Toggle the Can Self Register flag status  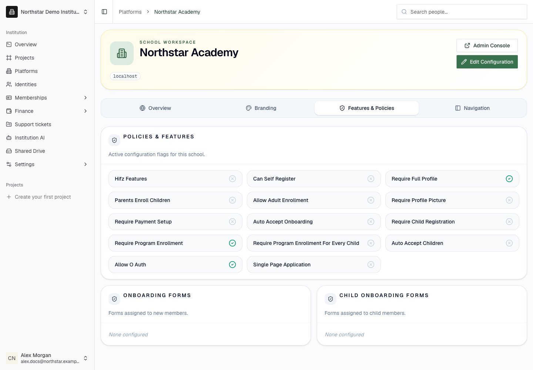(x=371, y=179)
